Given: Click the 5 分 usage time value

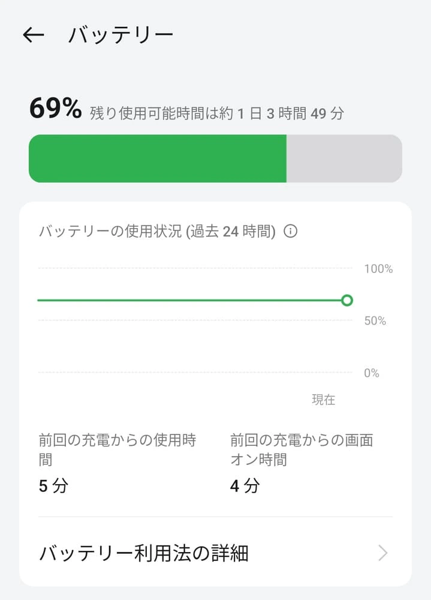Looking at the screenshot, I should [53, 486].
